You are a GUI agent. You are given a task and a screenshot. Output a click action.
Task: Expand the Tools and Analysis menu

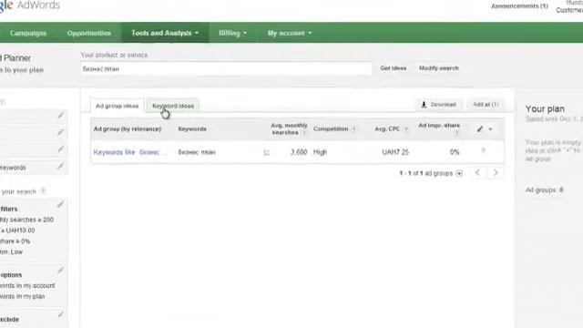click(x=165, y=33)
